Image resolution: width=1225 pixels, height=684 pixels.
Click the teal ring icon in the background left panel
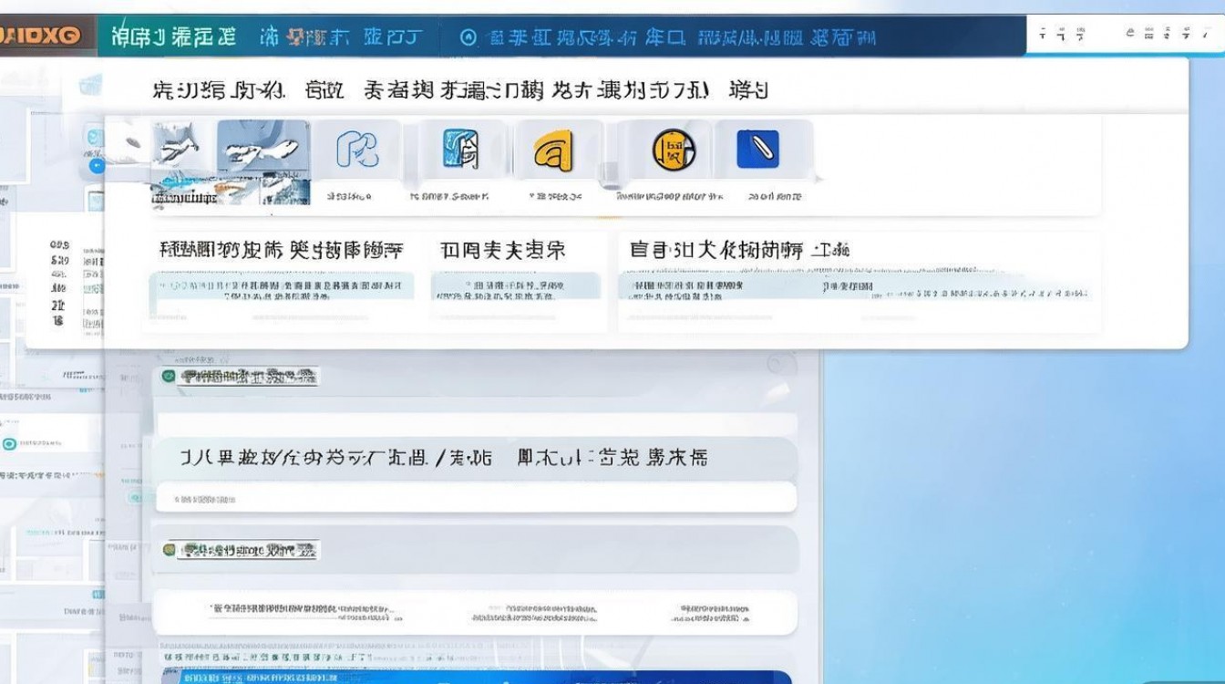(9, 444)
